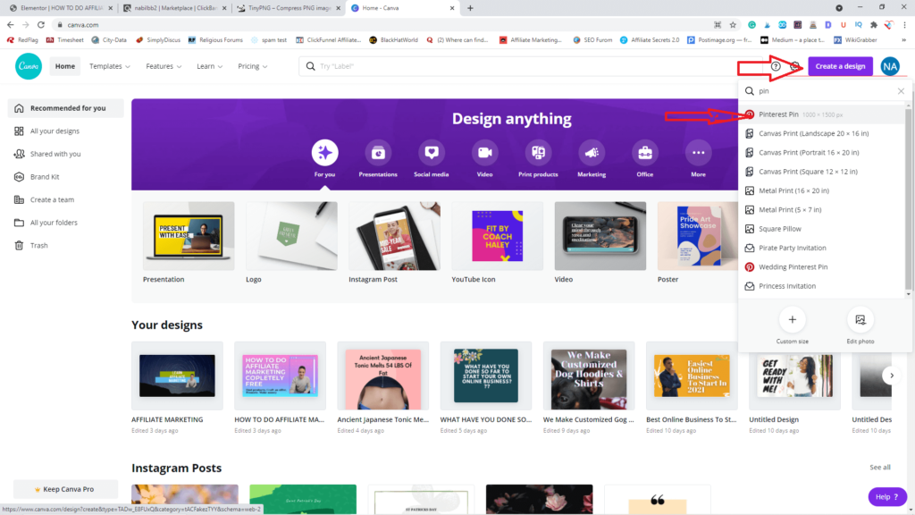Select the Marketing category icon
Screen dimensions: 915x515
tap(592, 153)
